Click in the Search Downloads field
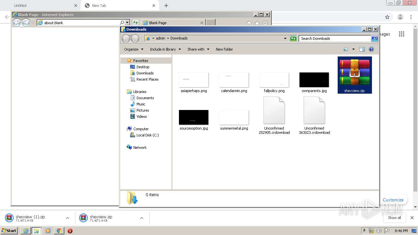This screenshot has width=418, height=235. pos(335,39)
